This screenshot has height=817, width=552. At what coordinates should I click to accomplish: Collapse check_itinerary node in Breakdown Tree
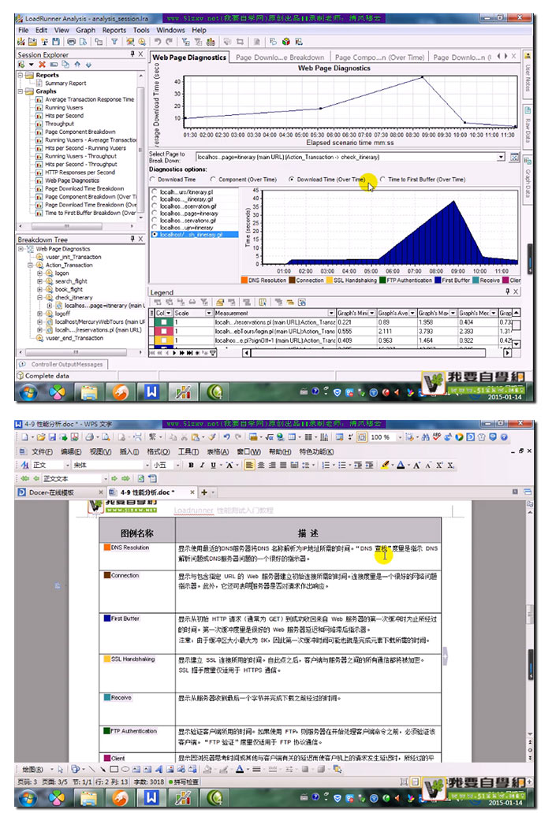tap(39, 298)
